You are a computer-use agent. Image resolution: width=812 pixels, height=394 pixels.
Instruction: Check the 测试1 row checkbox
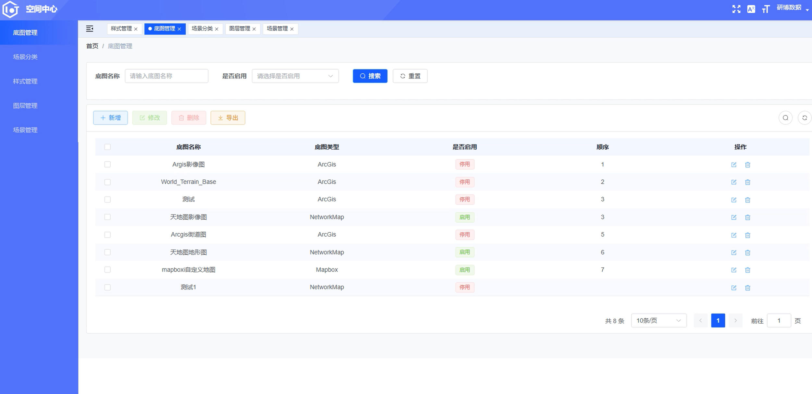pyautogui.click(x=107, y=288)
